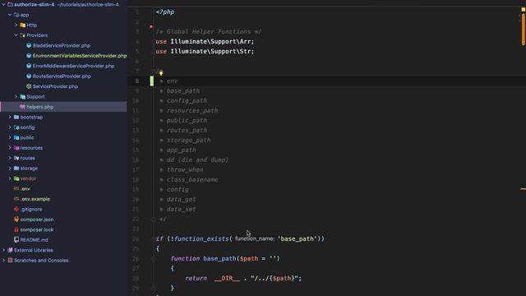Expand Scratches and Consoles chevron
This screenshot has height=296, width=526.
[3, 261]
